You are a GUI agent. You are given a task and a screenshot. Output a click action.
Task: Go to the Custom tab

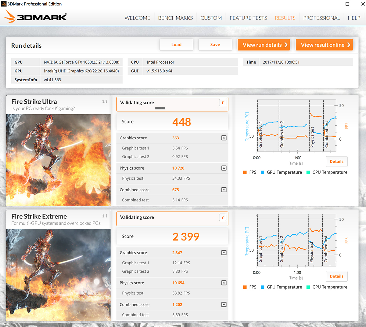click(211, 18)
